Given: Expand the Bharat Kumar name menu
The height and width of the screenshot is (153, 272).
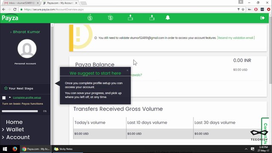Looking at the screenshot, I should pyautogui.click(x=25, y=32).
